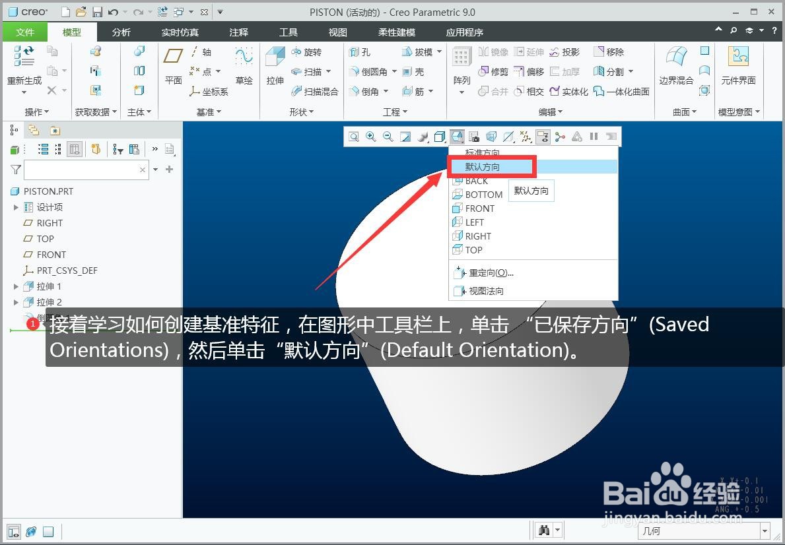
Task: Expand the 拉伸 1 feature node
Action: pos(16,287)
